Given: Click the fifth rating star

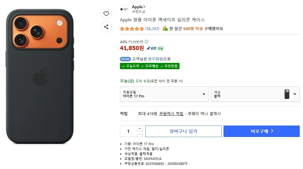Looking at the screenshot, I should 142,28.
